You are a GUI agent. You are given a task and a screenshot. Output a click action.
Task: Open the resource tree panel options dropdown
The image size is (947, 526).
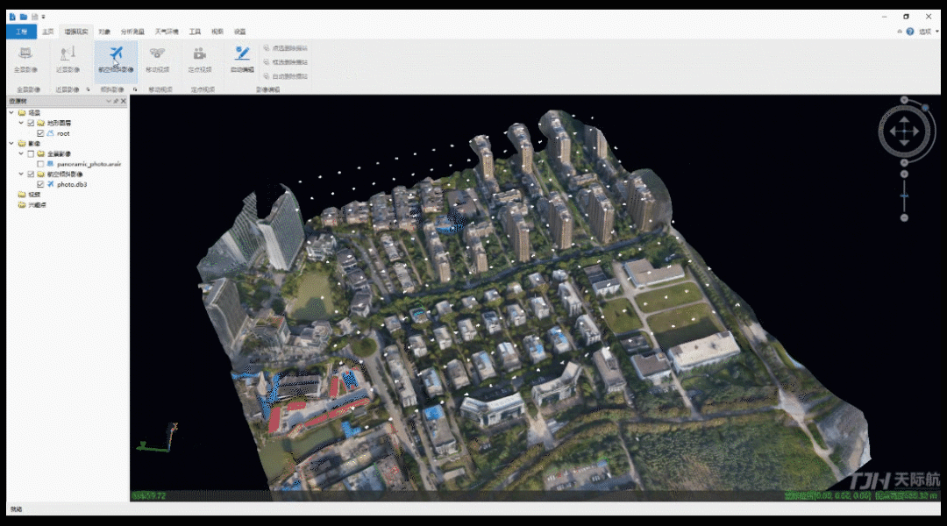pyautogui.click(x=108, y=102)
